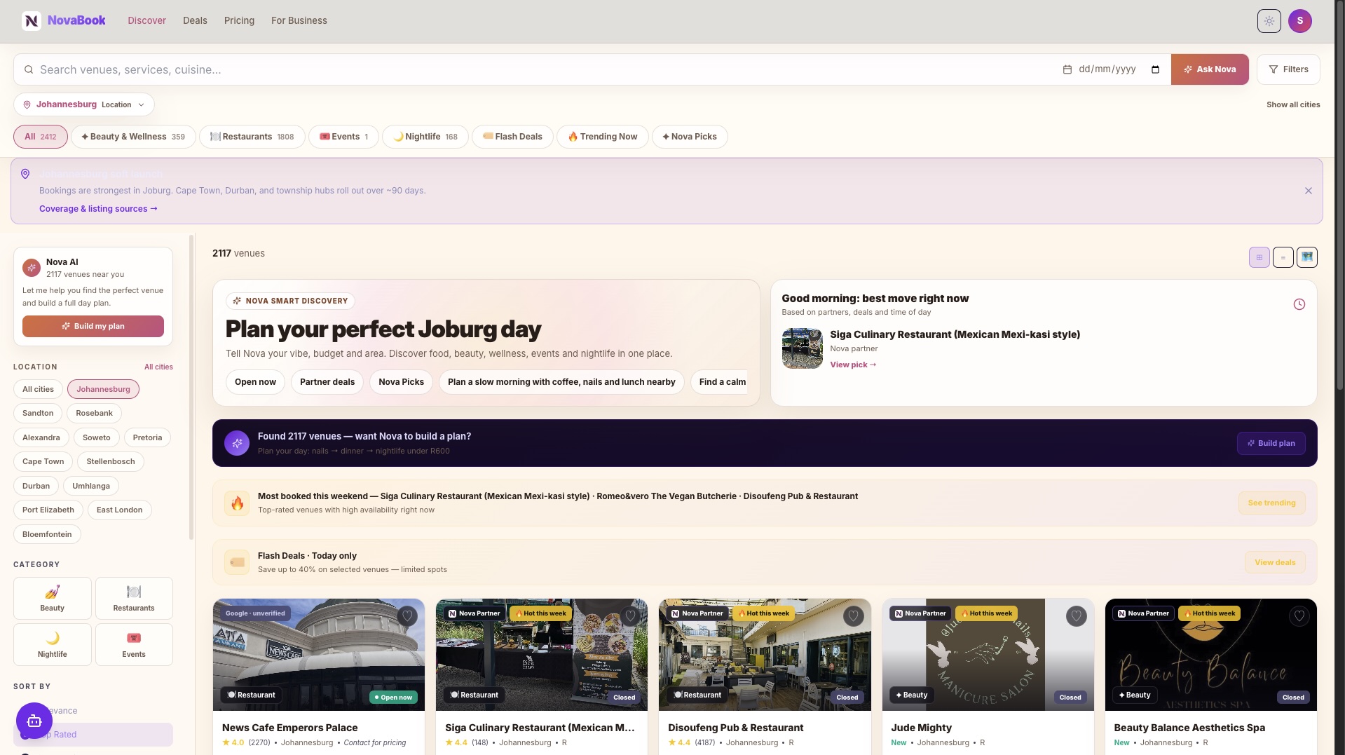
Task: Favorite Disoufeng Pub & Restaurant heart
Action: [853, 616]
